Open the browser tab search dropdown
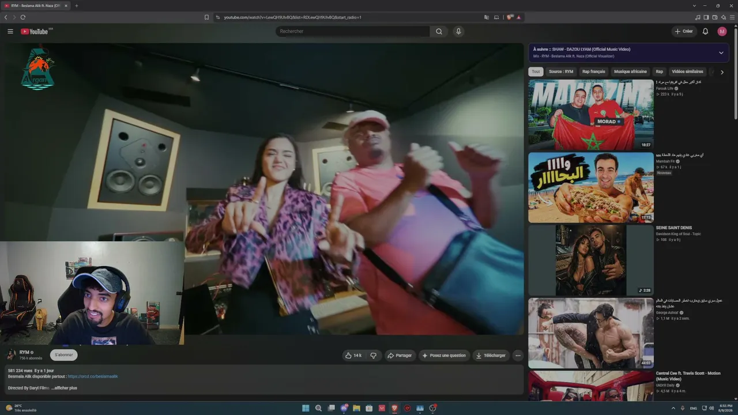Viewport: 738px width, 415px height. pyautogui.click(x=694, y=6)
